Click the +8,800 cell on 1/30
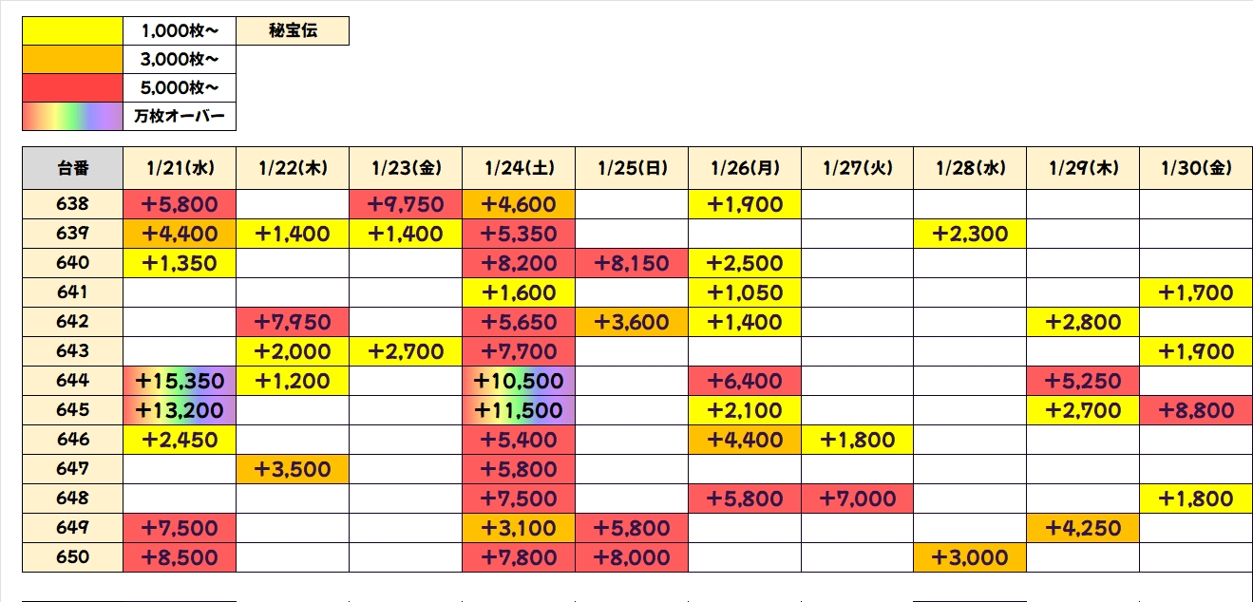This screenshot has height=602, width=1253. click(x=1195, y=410)
